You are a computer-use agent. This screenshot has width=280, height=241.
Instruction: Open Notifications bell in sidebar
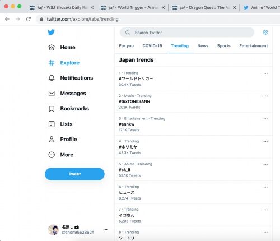tap(71, 78)
